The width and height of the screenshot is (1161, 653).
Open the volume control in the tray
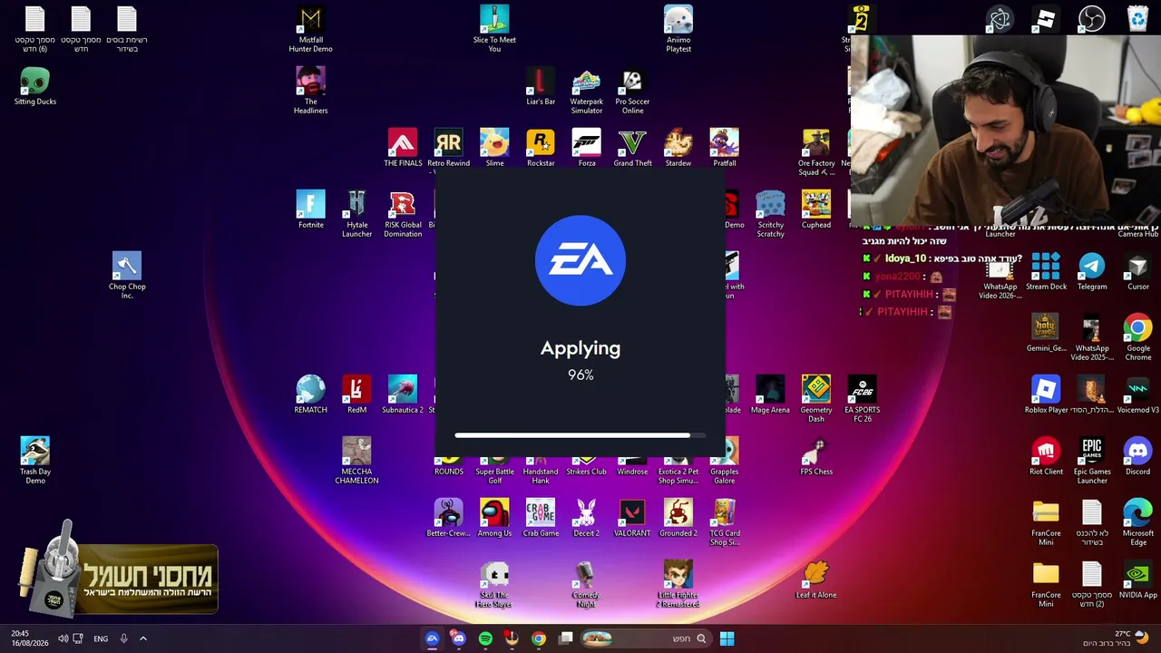tap(63, 638)
